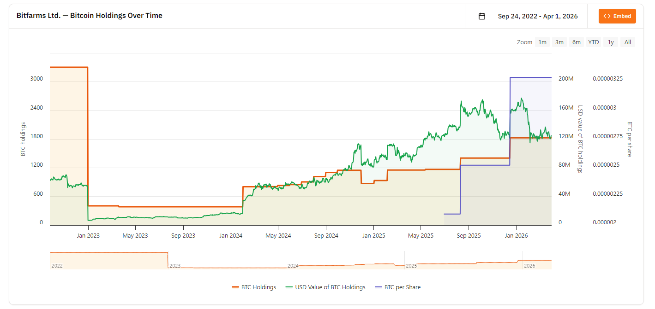Choose the YTD zoom option

[x=594, y=42]
